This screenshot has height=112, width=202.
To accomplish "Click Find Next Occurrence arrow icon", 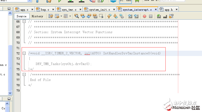I will [x=89, y=16].
